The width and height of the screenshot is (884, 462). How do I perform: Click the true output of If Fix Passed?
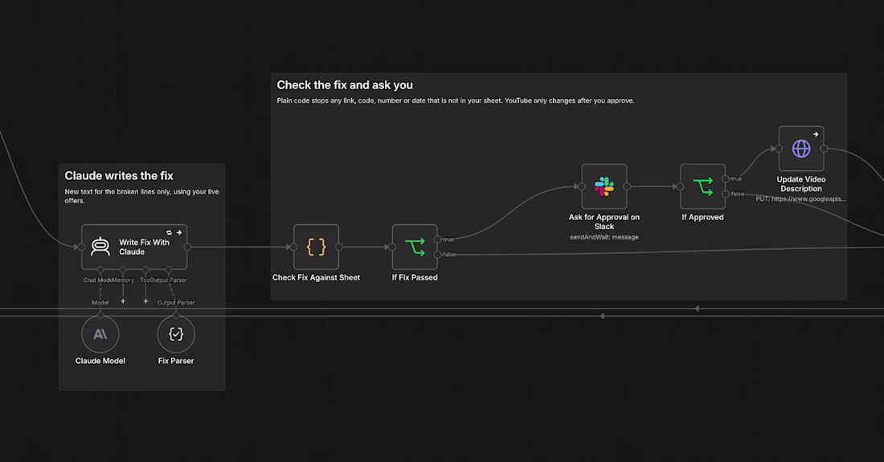coord(437,239)
